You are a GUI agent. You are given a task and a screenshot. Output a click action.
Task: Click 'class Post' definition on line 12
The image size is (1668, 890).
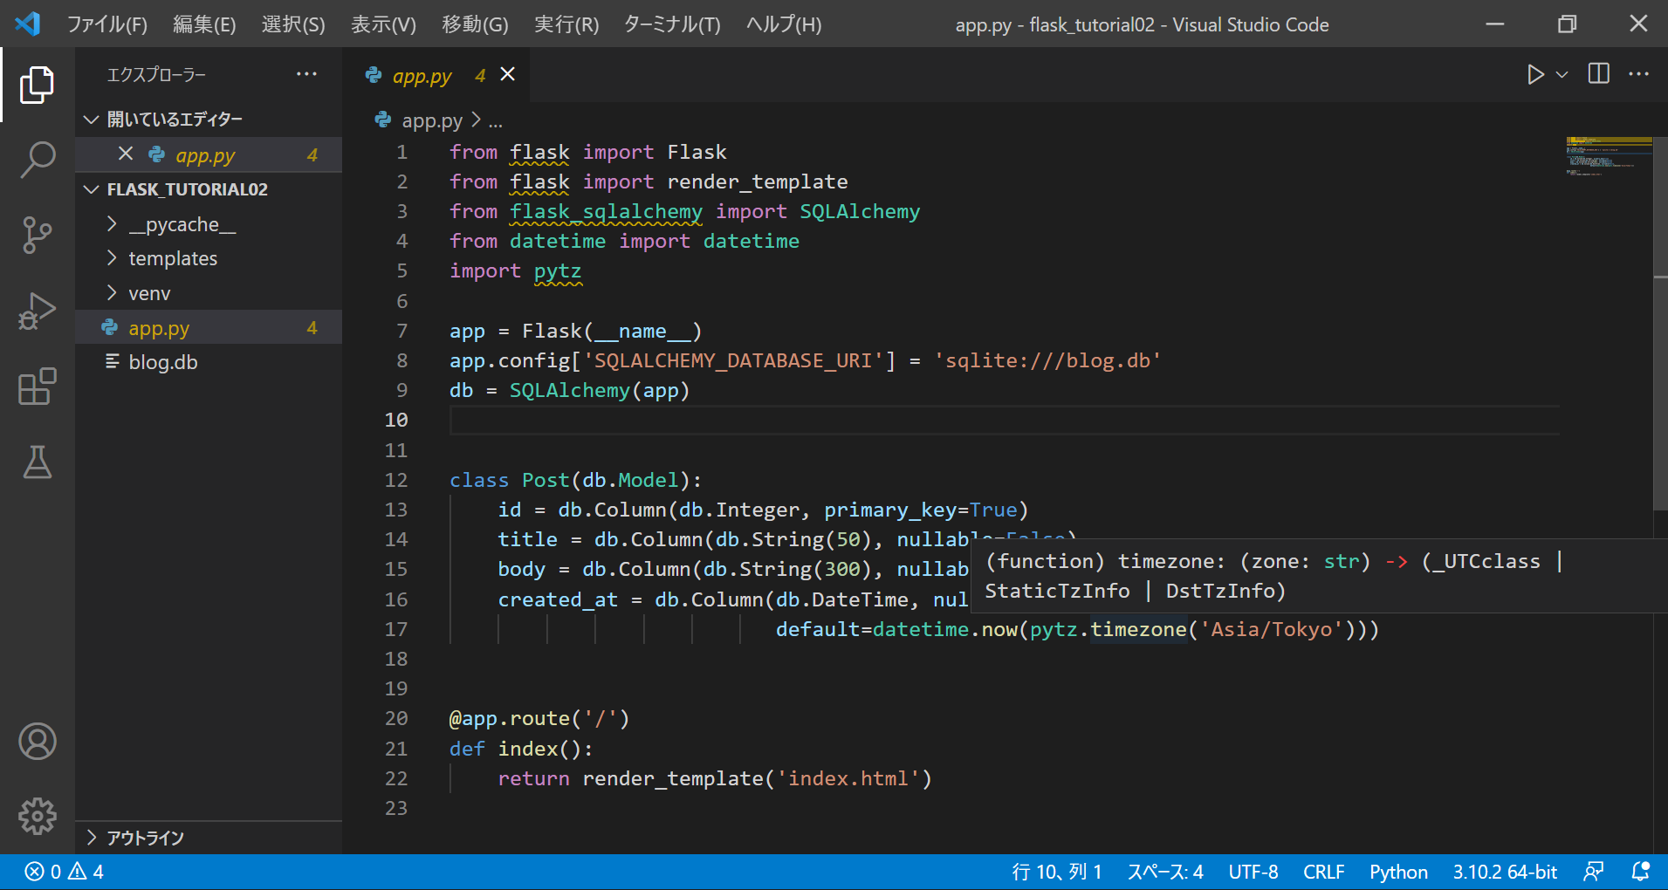pyautogui.click(x=509, y=480)
